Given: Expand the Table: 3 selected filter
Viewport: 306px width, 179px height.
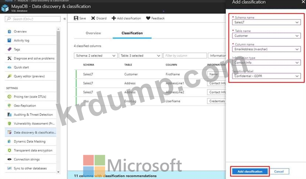Looking at the screenshot, I should [x=140, y=56].
